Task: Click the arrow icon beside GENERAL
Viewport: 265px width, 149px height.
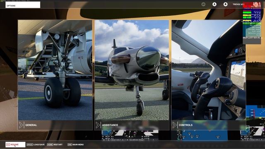Action: (x=21, y=125)
